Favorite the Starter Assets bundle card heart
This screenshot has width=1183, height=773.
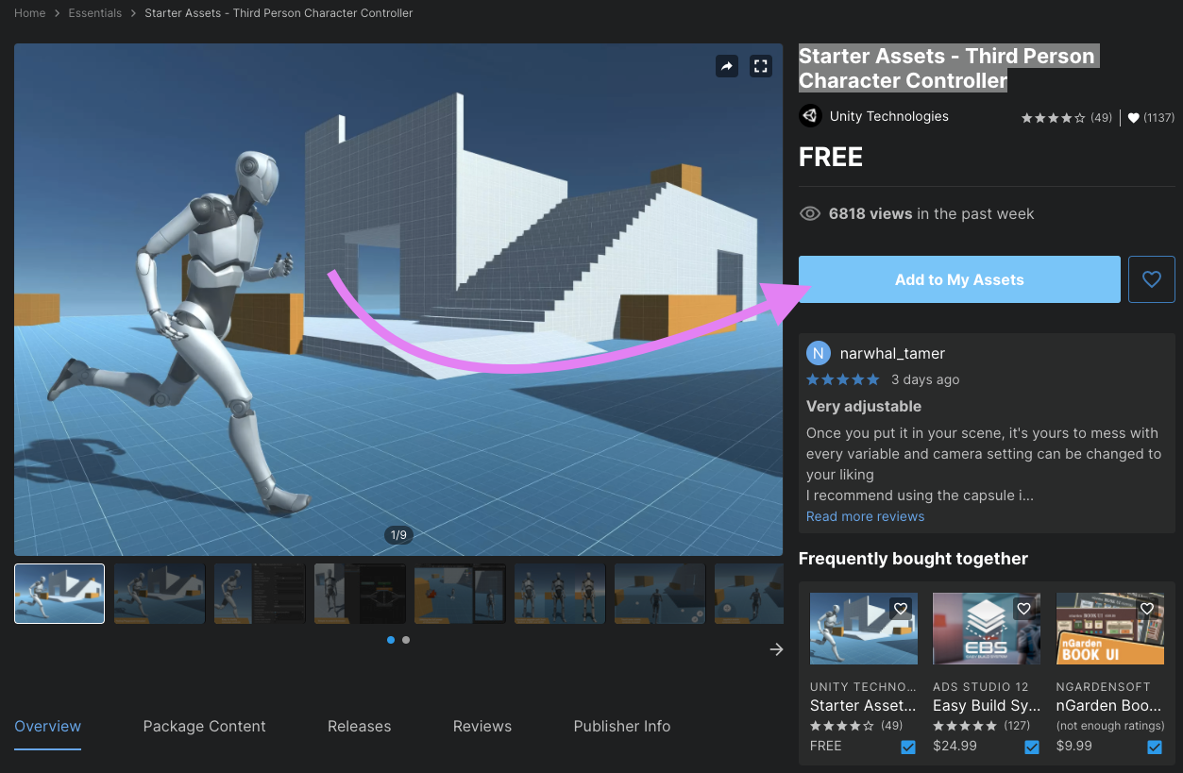[x=901, y=609]
